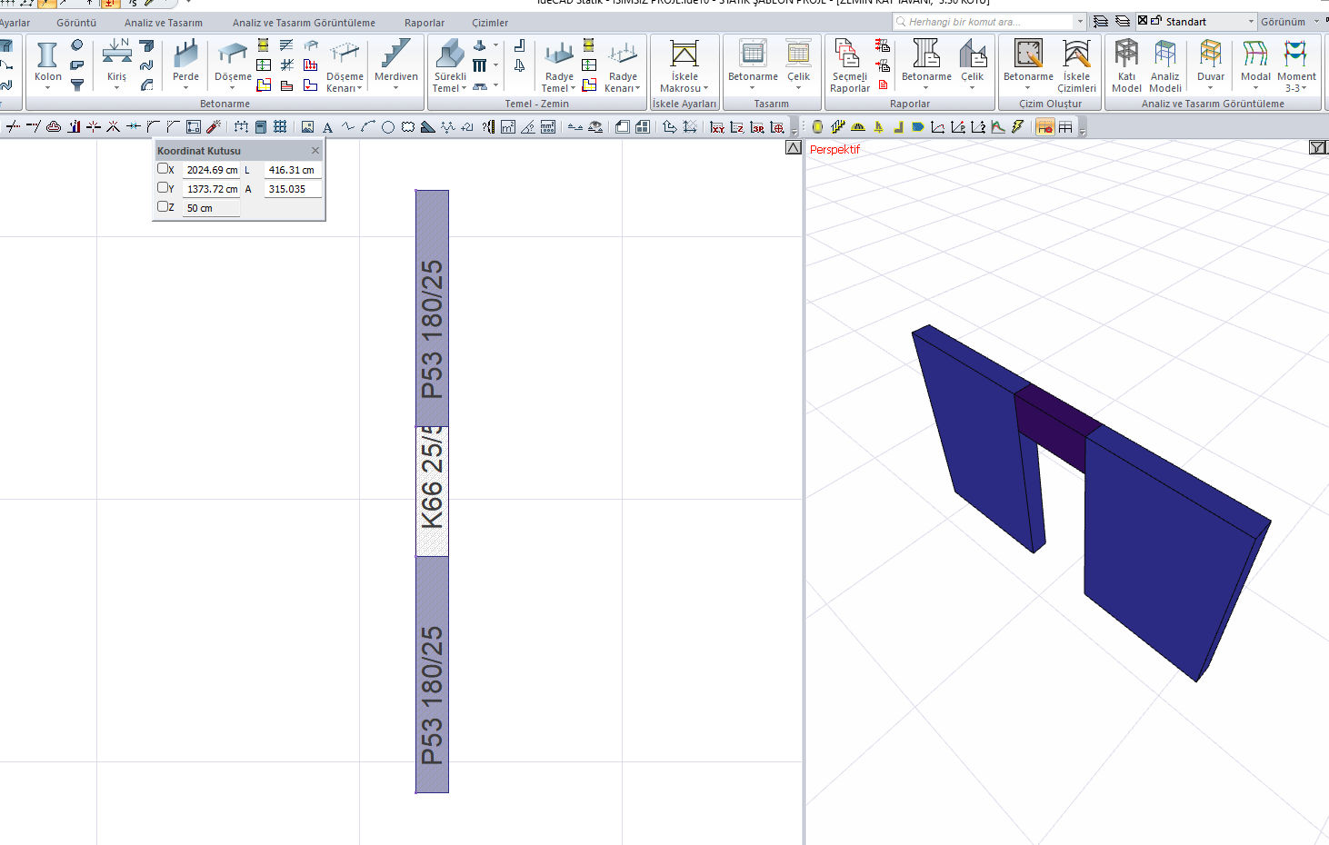Viewport: 1329px width, 845px height.
Task: Open the Görüntü ribbon tab
Action: [76, 23]
